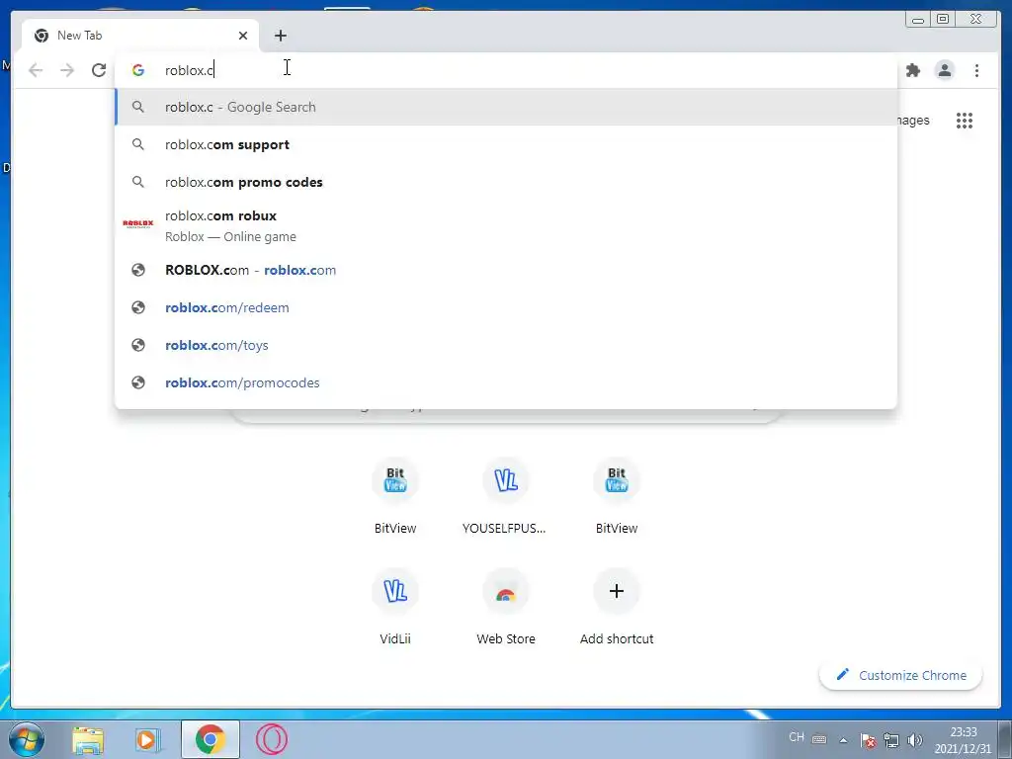Click the CH language indicator
The width and height of the screenshot is (1012, 759).
(797, 737)
